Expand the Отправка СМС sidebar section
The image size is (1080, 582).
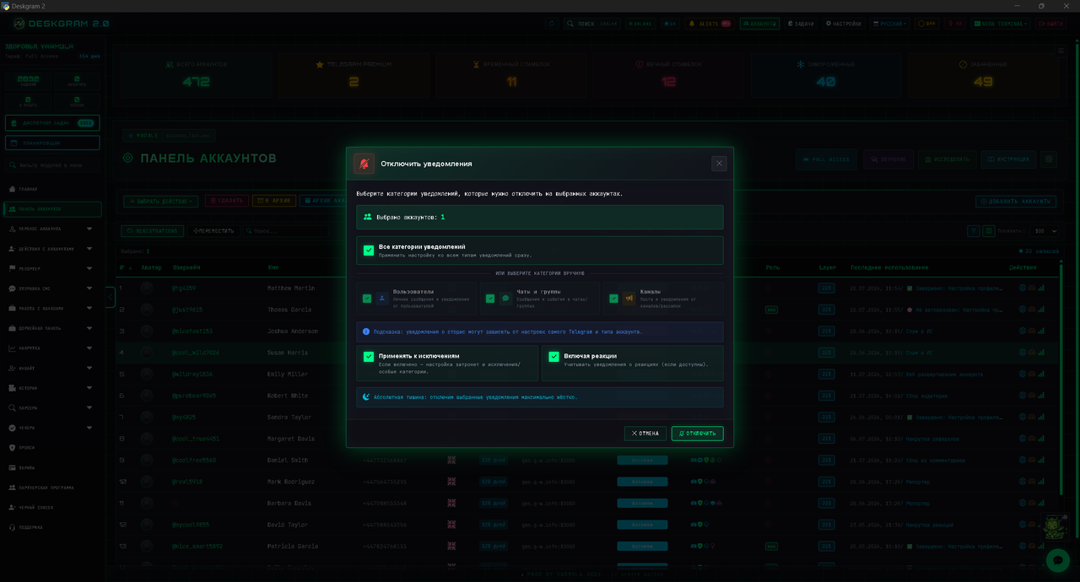52,288
